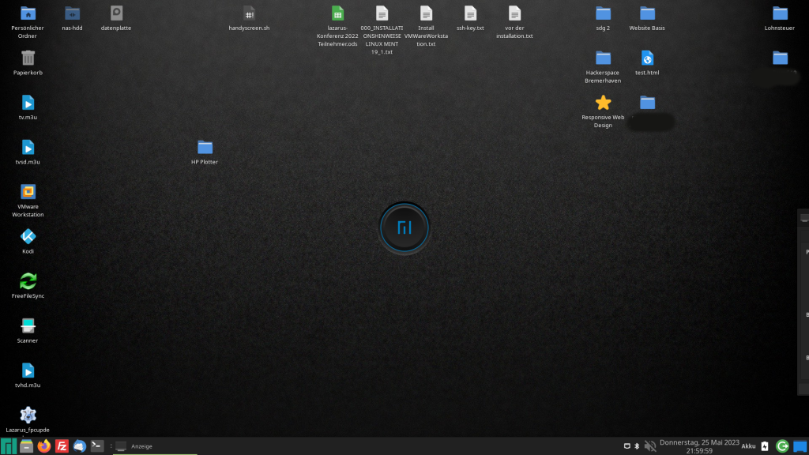
Task: Select the FreeFileSync desktop icon
Action: 28,281
